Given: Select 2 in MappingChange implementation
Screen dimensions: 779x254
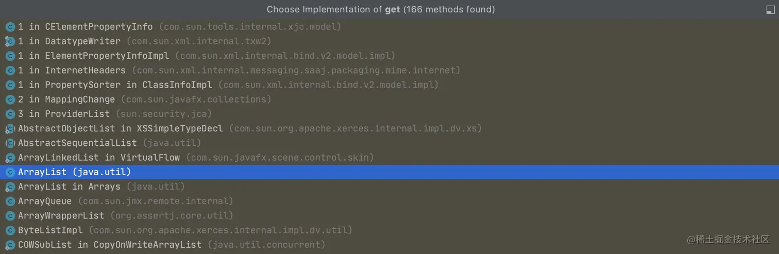Looking at the screenshot, I should [x=389, y=99].
